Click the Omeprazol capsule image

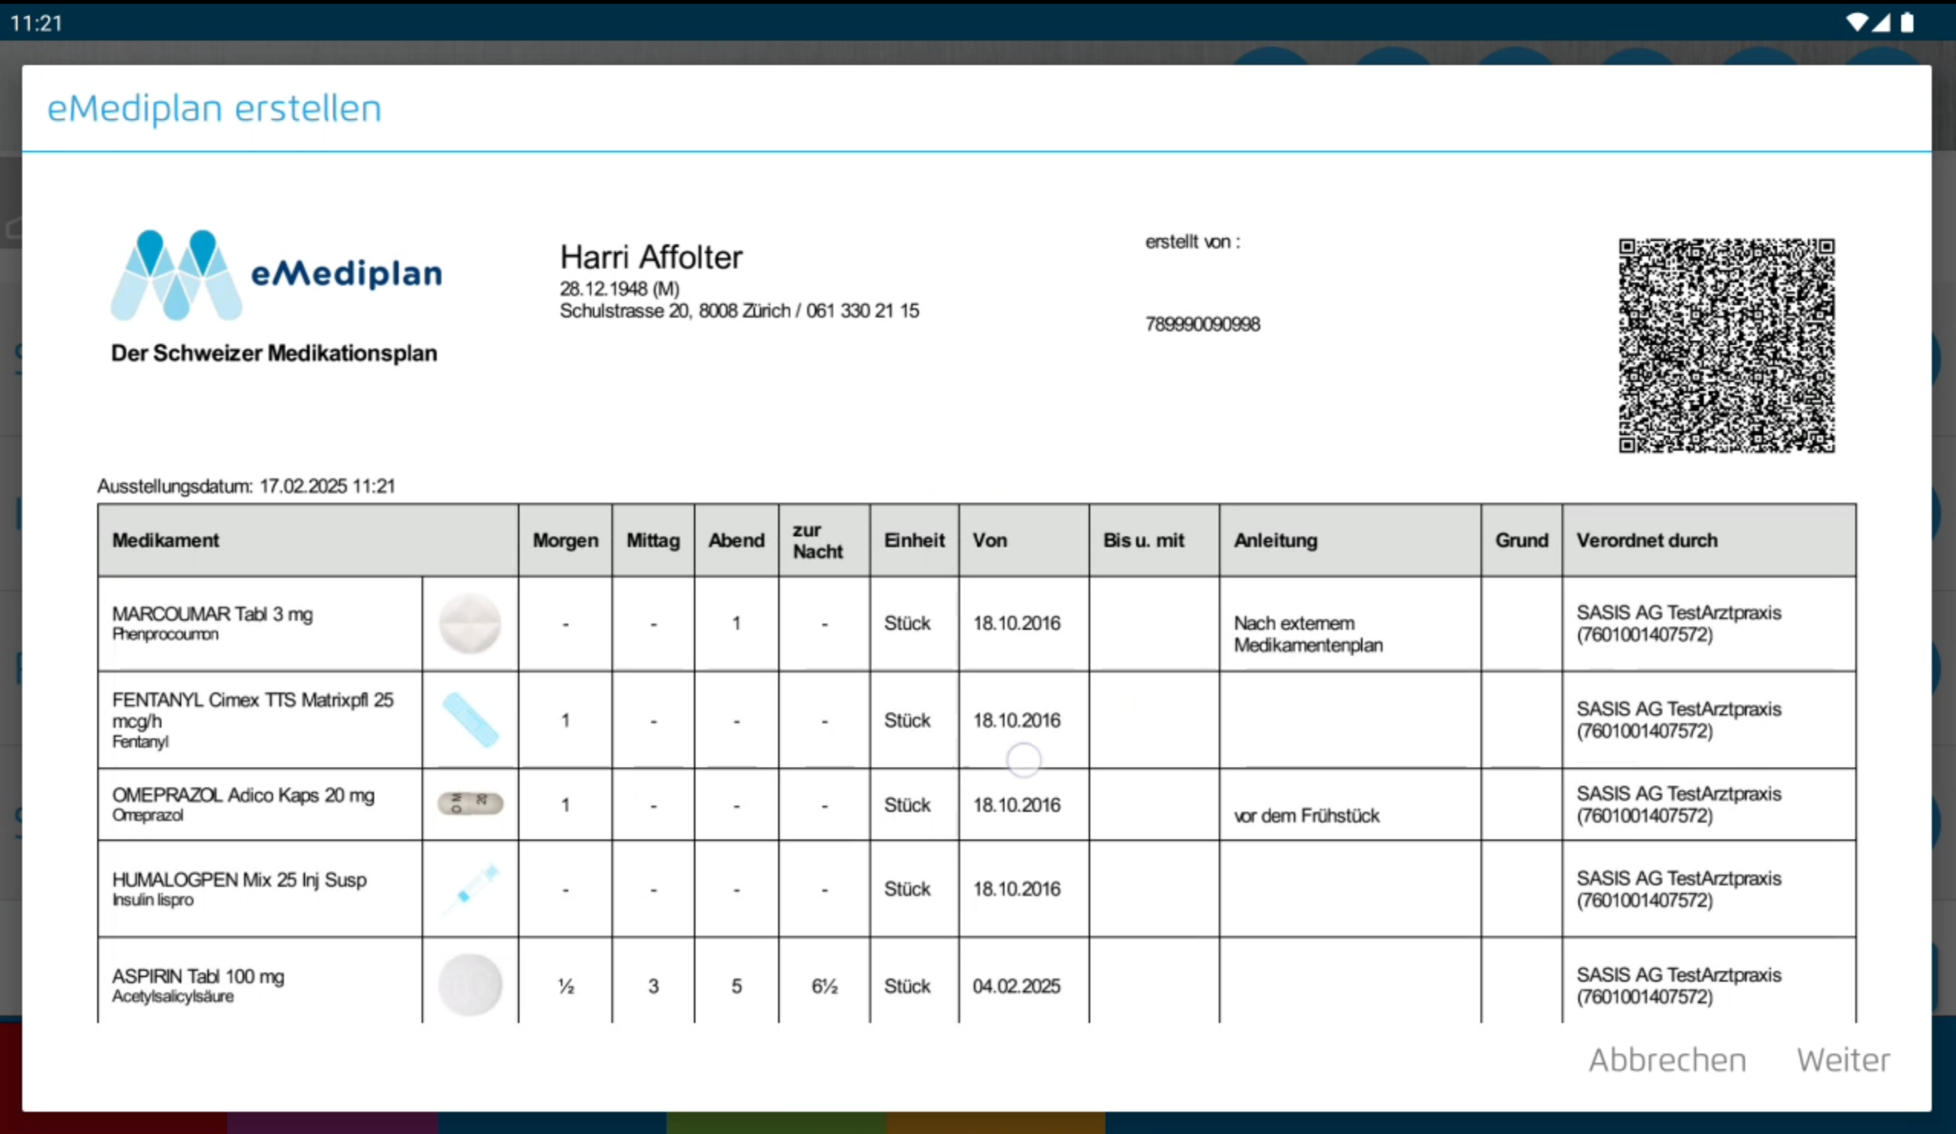(470, 804)
